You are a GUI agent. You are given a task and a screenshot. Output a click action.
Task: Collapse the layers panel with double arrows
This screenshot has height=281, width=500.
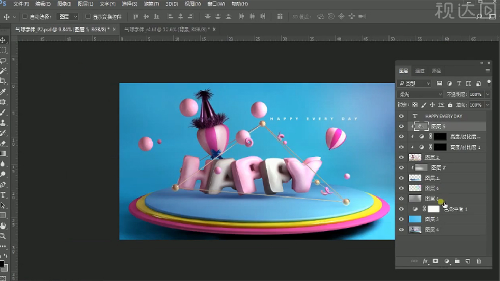click(482, 63)
